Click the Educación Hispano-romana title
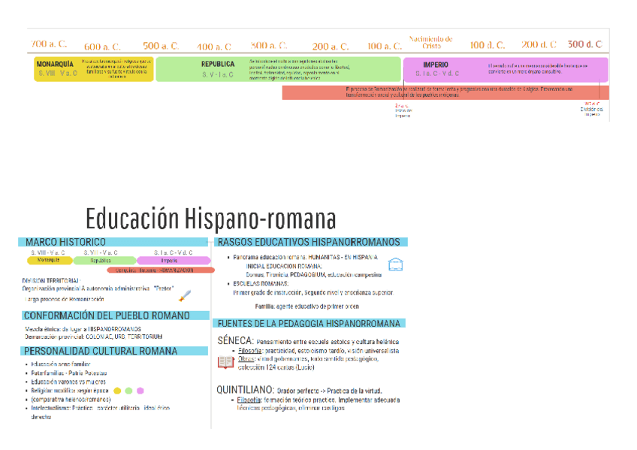 tap(210, 219)
